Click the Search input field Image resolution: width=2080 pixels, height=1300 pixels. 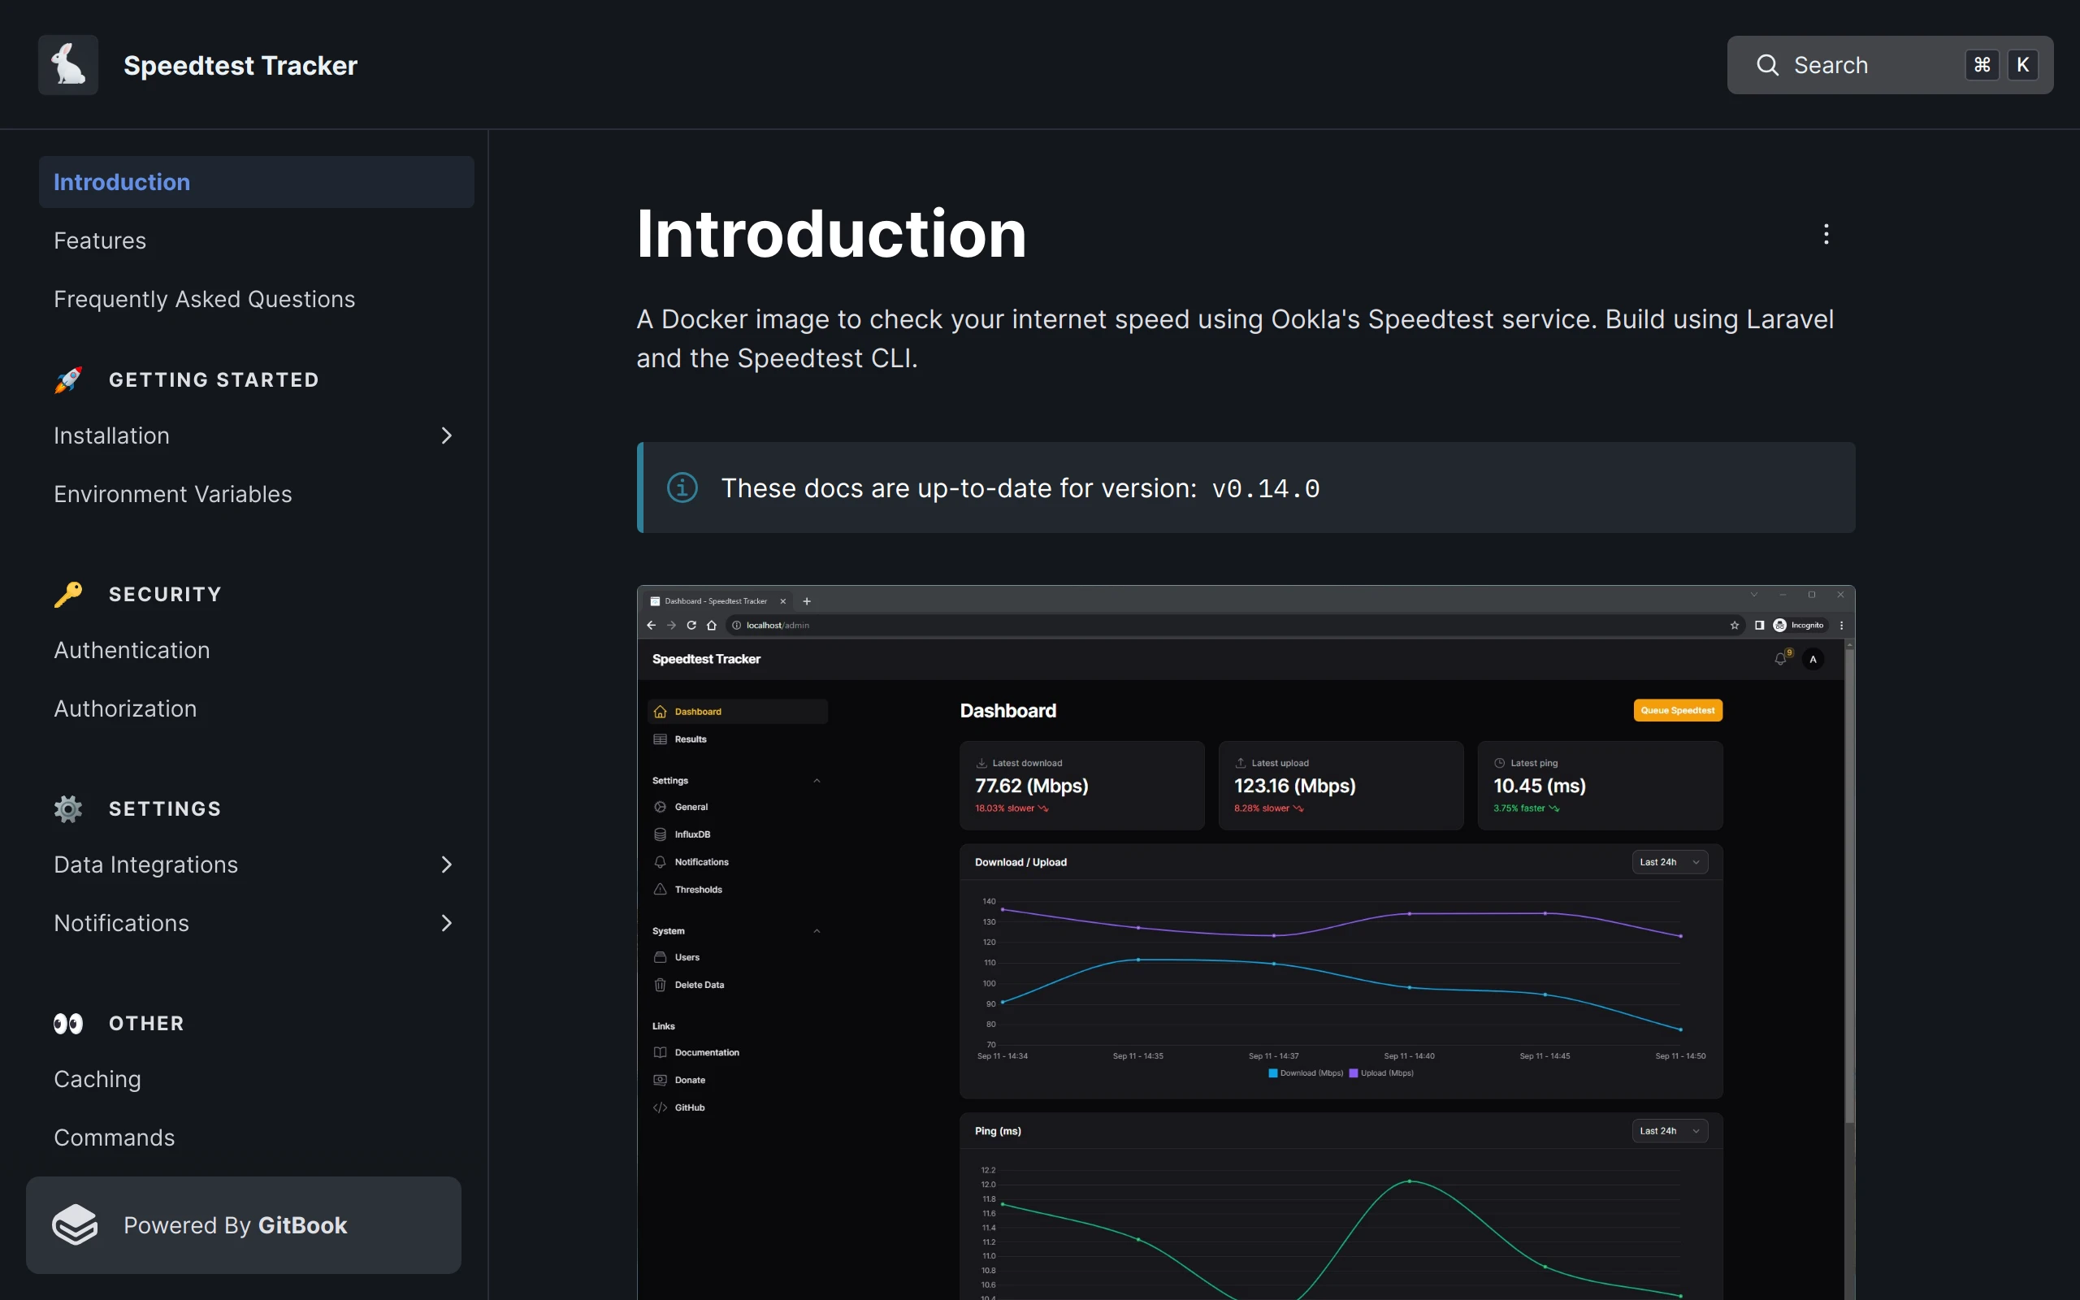(1848, 64)
